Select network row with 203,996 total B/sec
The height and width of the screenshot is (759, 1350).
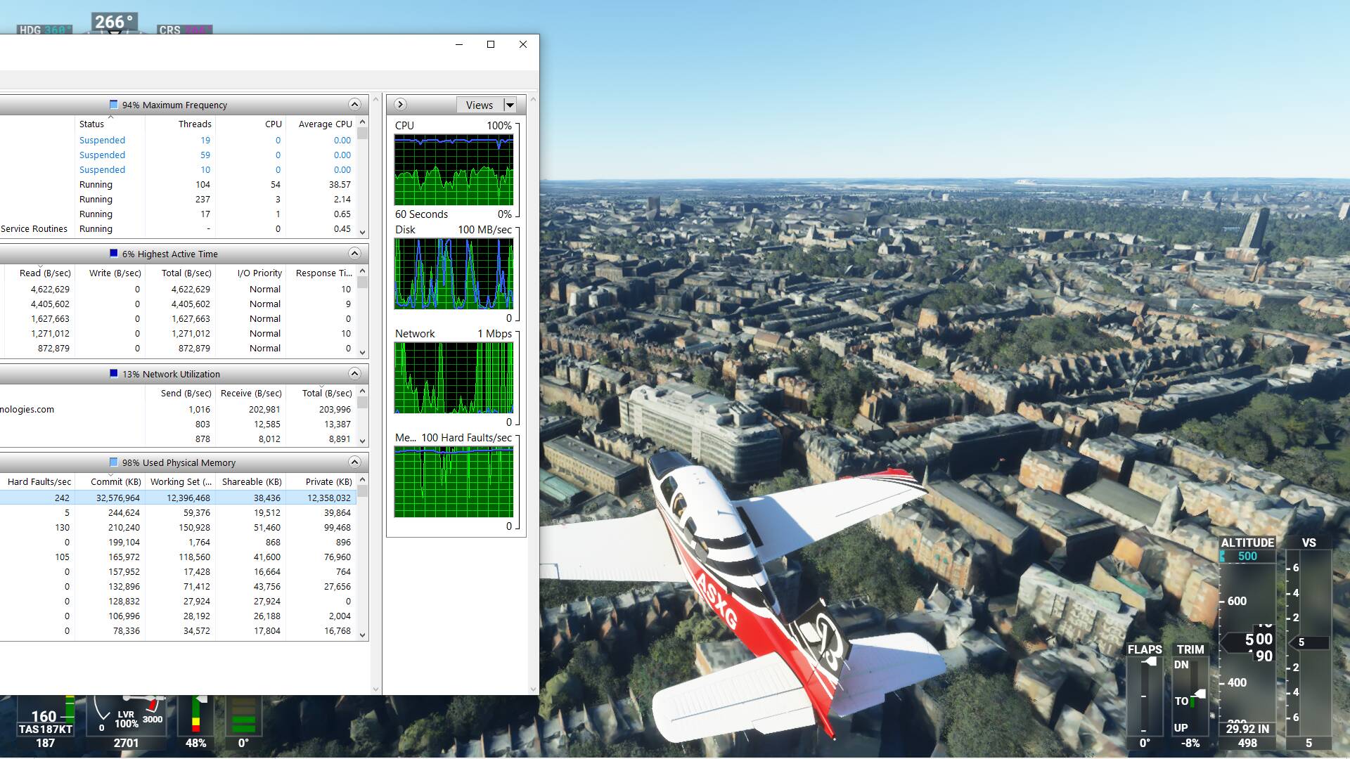point(178,409)
